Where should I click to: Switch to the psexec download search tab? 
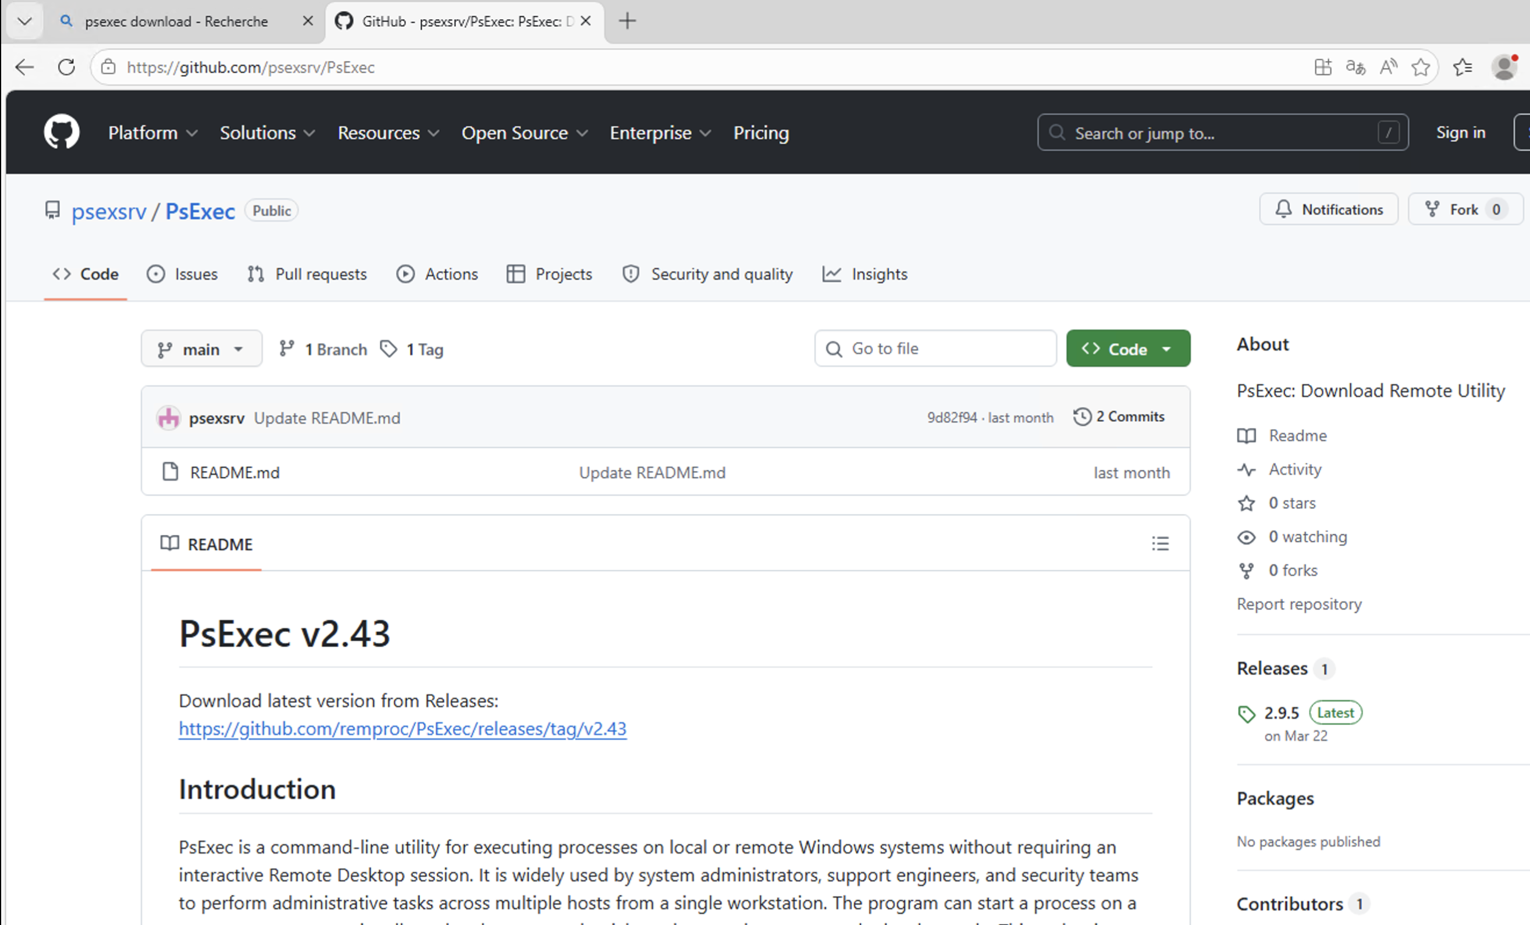(x=176, y=21)
